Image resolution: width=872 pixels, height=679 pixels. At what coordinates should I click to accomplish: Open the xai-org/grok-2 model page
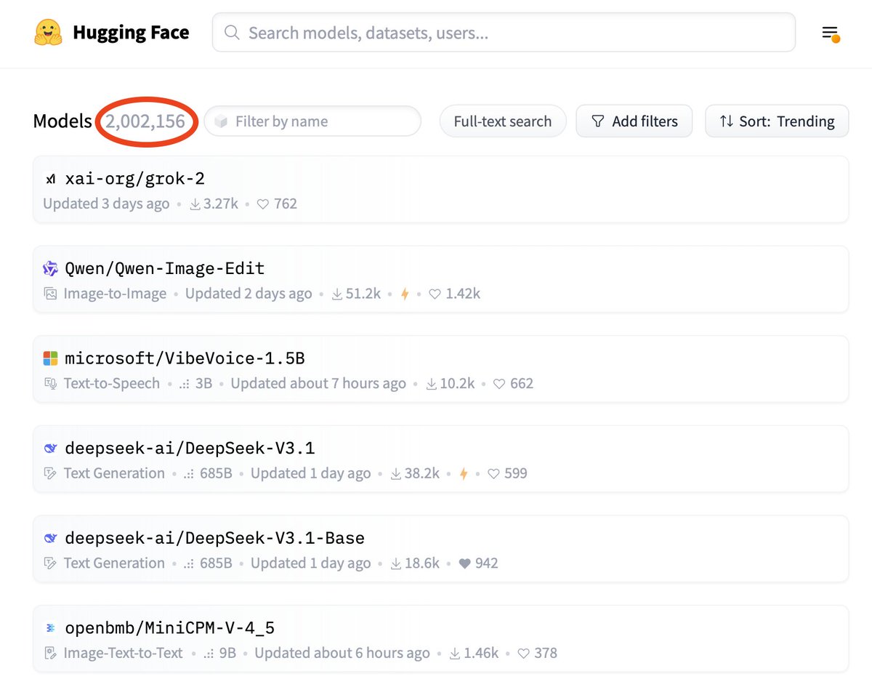coord(134,179)
